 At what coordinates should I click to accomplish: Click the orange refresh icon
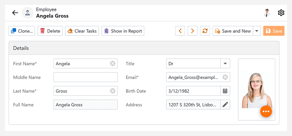(x=205, y=31)
